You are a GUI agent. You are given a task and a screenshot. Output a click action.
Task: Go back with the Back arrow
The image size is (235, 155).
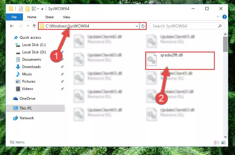pos(12,26)
